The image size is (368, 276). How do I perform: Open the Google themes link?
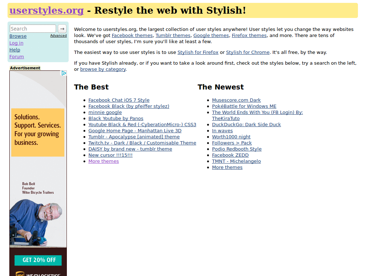[211, 36]
